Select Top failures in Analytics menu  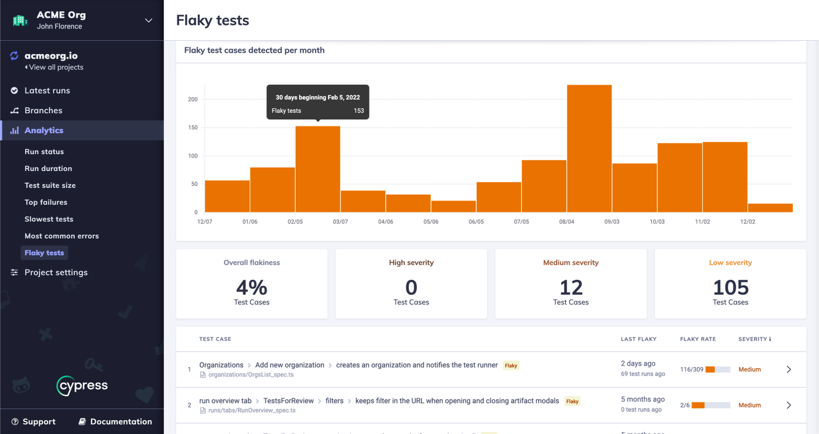coord(45,202)
